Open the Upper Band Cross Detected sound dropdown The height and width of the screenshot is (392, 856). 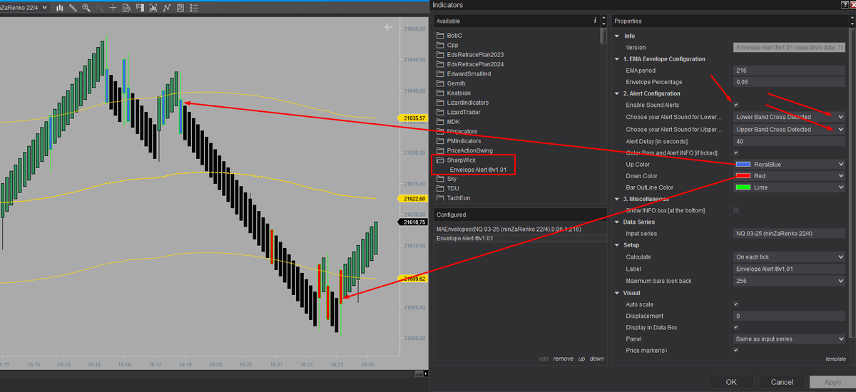[789, 130]
